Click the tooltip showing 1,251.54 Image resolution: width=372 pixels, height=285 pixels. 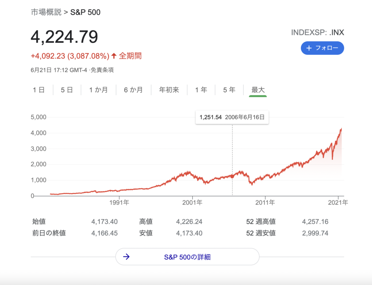232,117
